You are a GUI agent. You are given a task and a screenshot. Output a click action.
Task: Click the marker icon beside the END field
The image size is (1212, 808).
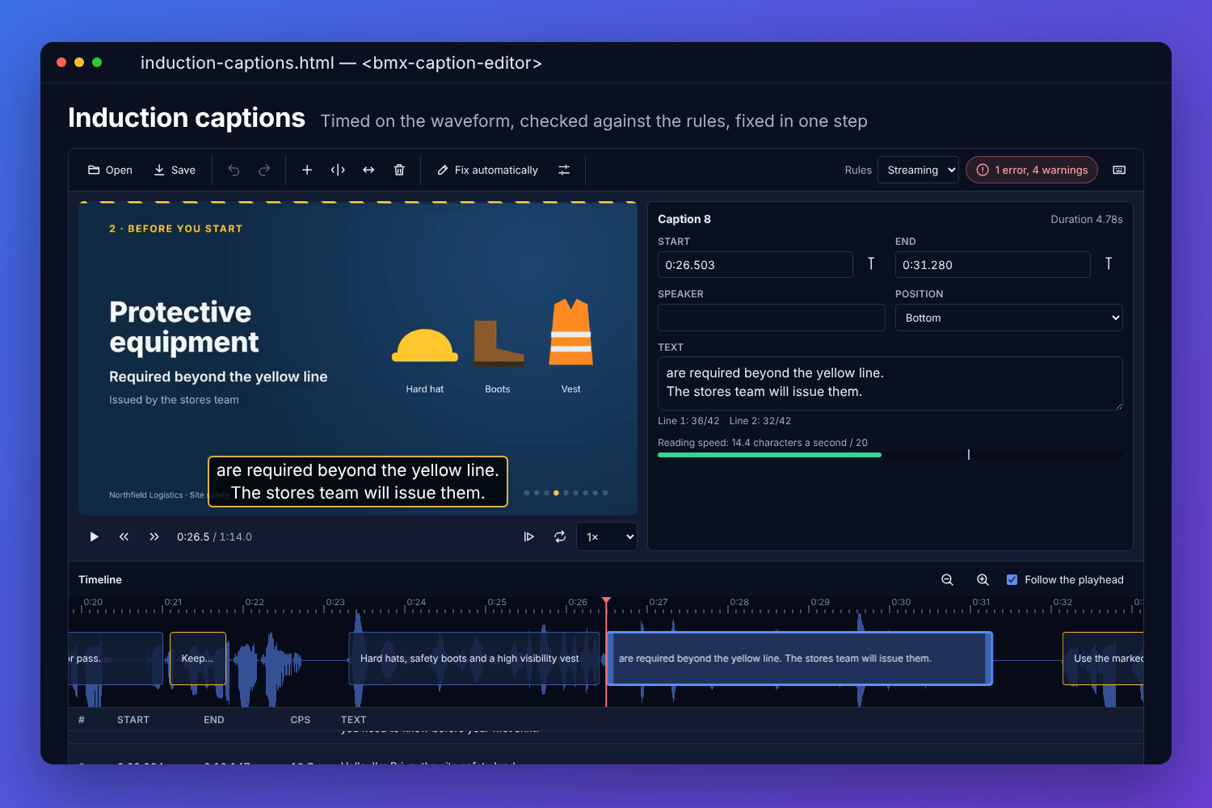point(1109,264)
